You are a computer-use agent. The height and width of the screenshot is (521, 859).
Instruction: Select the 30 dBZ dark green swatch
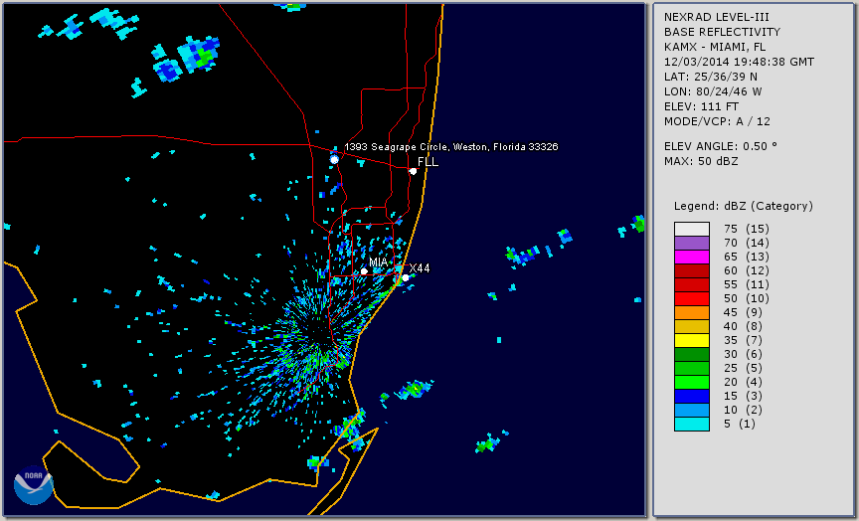tap(691, 354)
